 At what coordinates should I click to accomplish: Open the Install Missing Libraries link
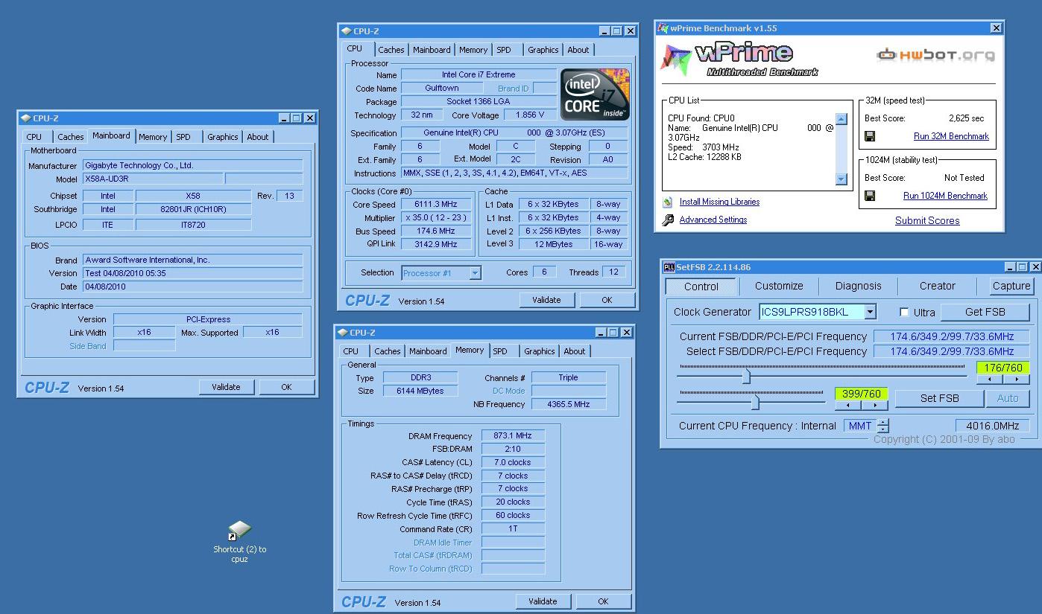coord(719,202)
